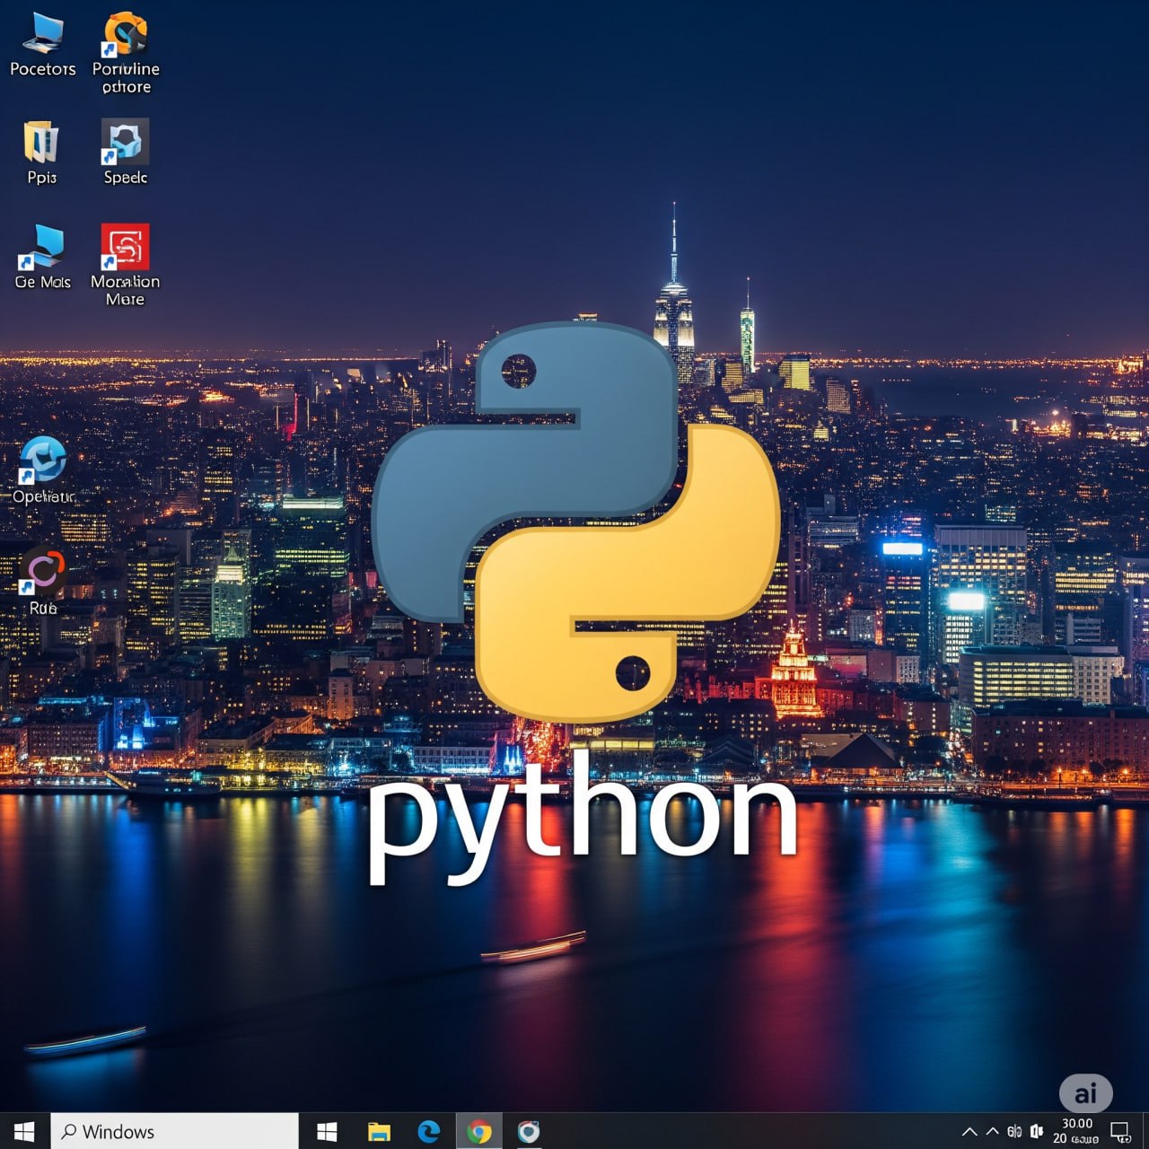Viewport: 1149px width, 1149px height.
Task: Expand the hidden system tray icons chevron
Action: tap(969, 1132)
